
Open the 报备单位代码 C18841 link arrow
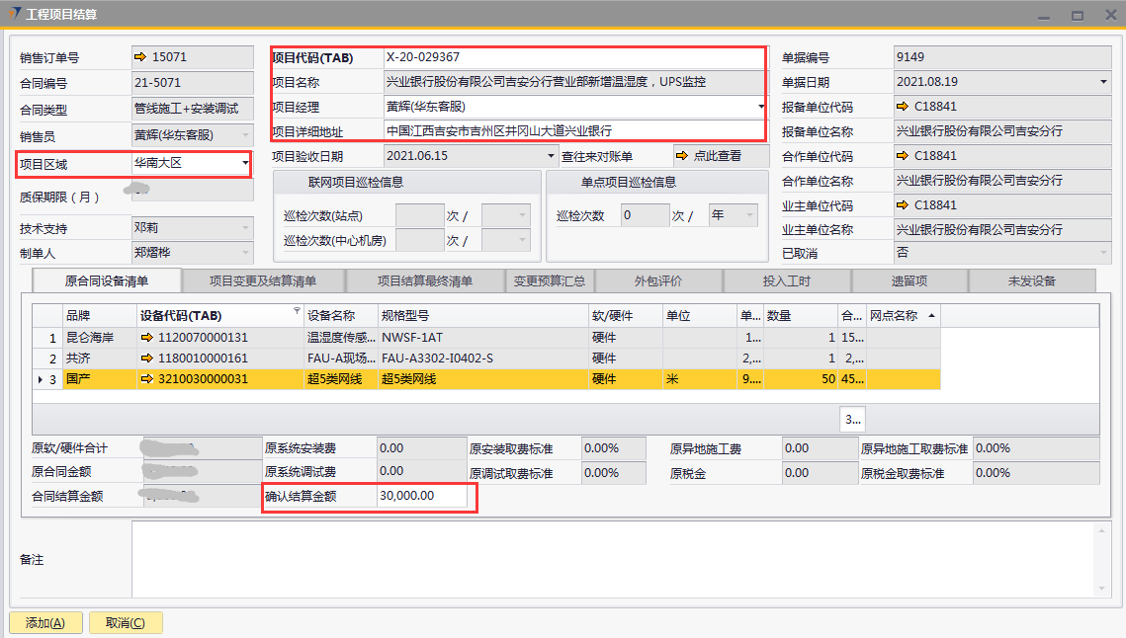click(x=902, y=108)
